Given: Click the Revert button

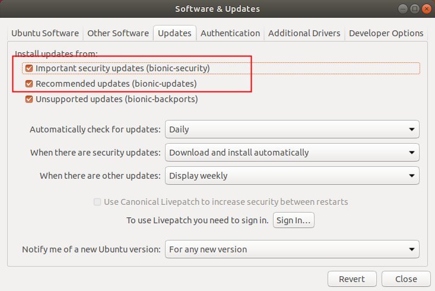Looking at the screenshot, I should coord(352,279).
